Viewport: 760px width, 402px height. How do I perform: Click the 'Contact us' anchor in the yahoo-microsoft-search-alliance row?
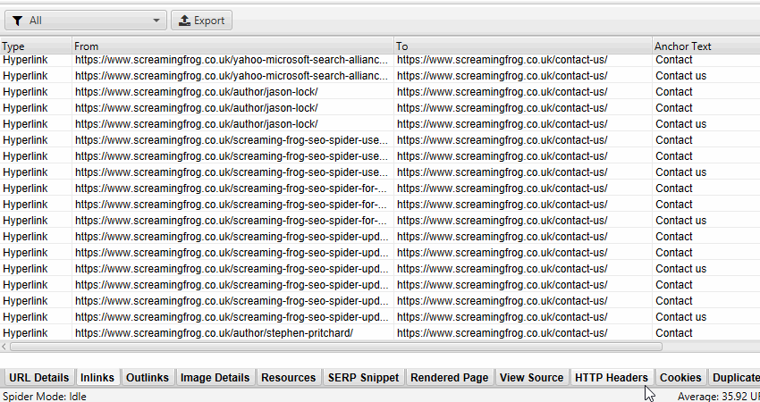pos(681,76)
